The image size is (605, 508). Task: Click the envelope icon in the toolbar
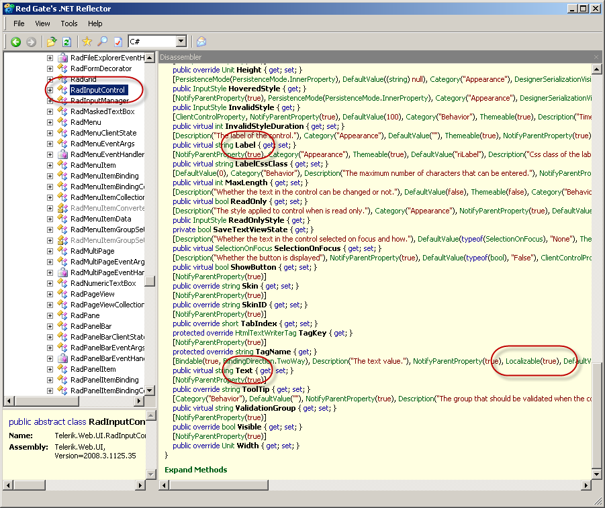tap(201, 42)
